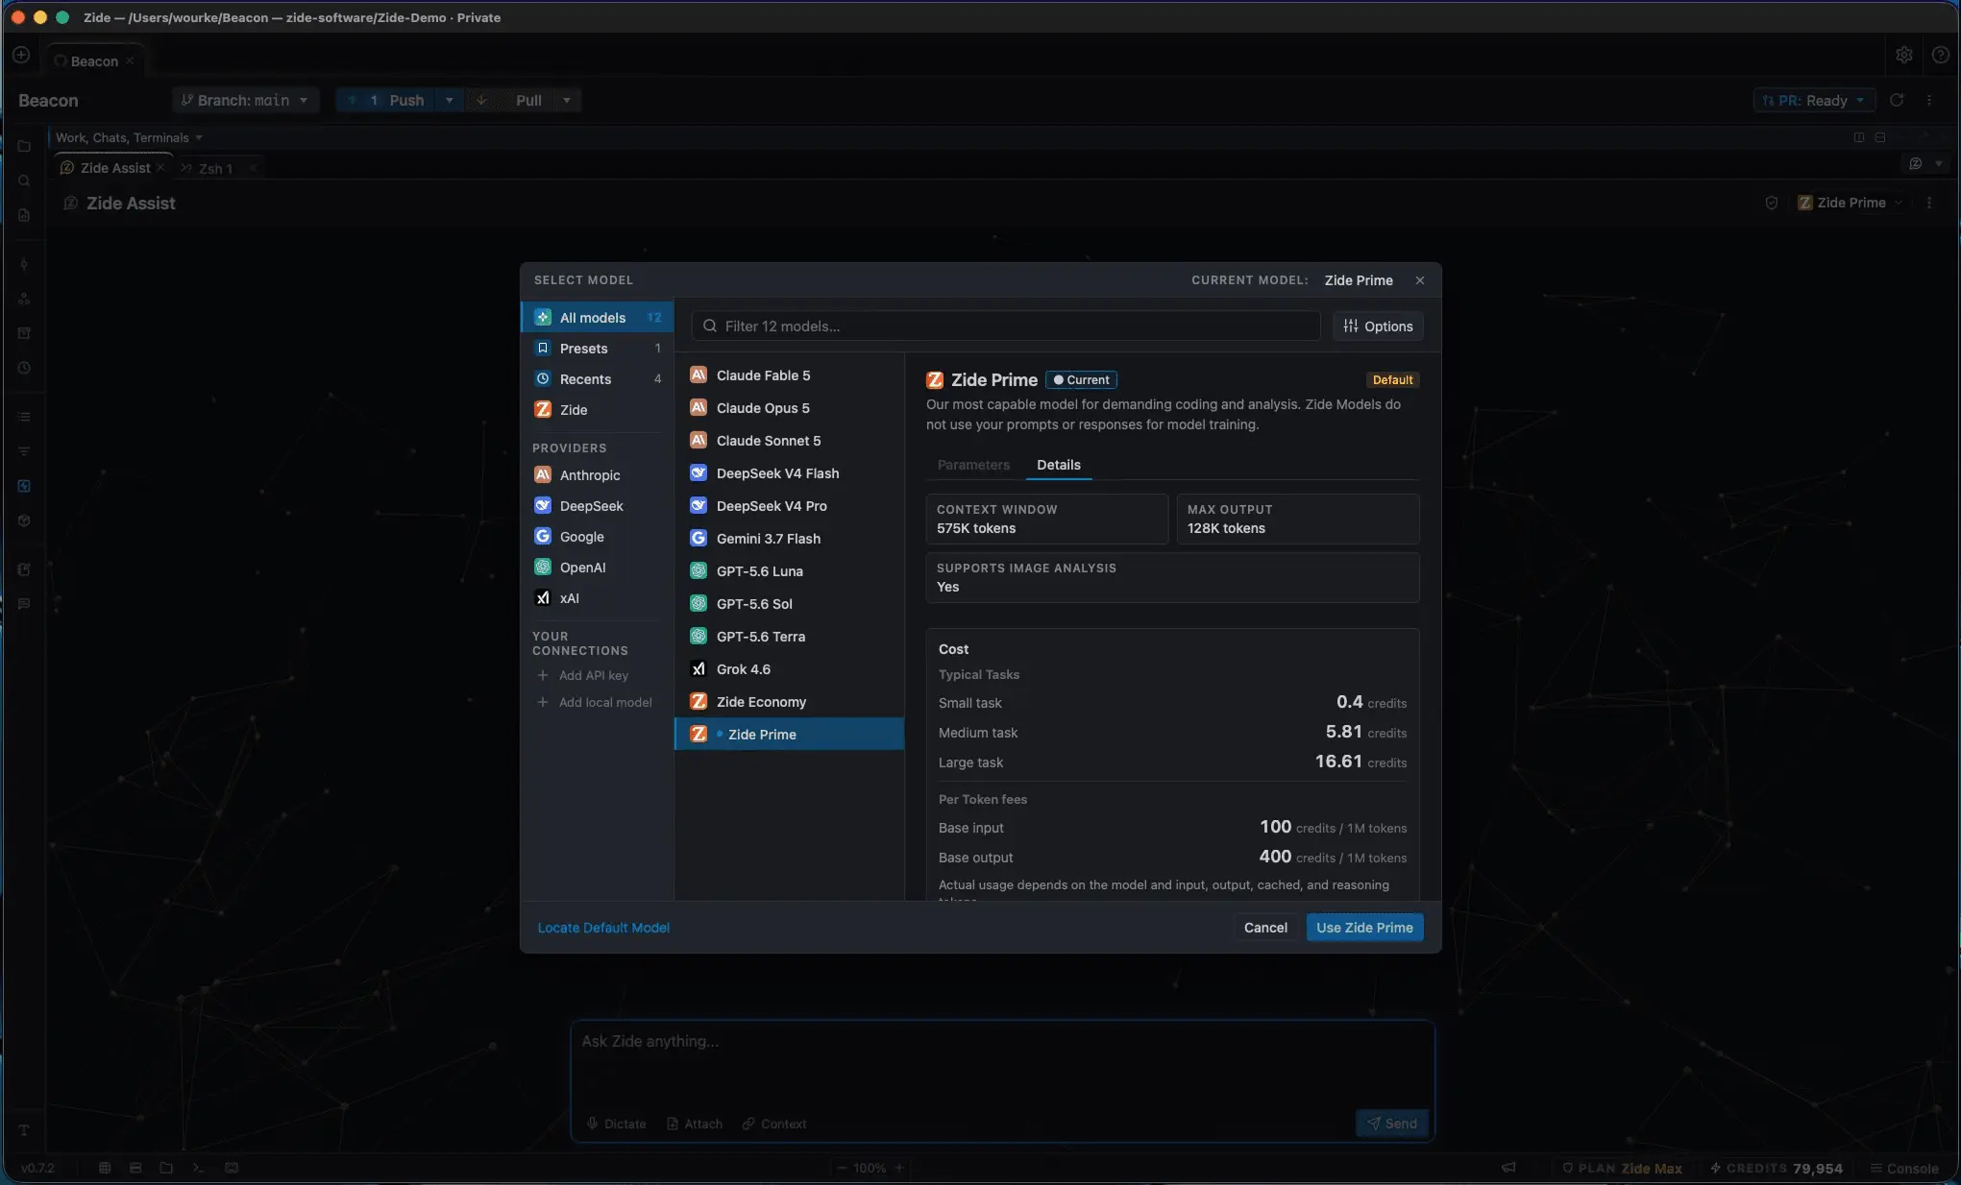
Task: Choose DeepSeek V4 Pro model
Action: (x=789, y=506)
